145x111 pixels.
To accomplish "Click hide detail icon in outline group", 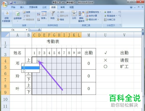I will tap(119, 16).
